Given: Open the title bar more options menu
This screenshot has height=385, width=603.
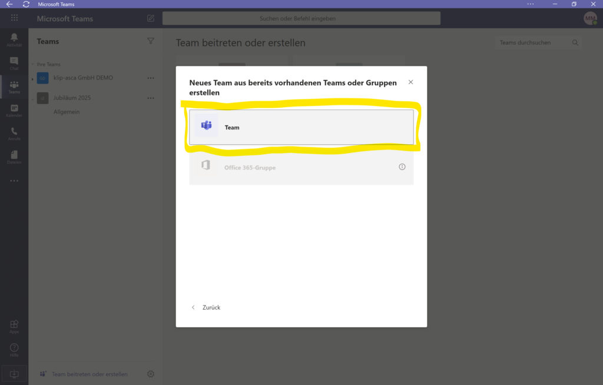Looking at the screenshot, I should (531, 4).
